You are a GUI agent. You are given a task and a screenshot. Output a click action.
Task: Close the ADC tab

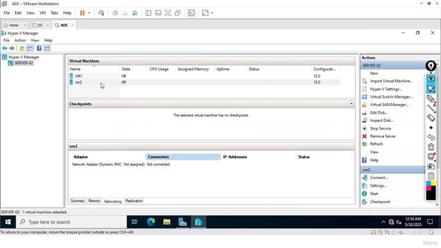73,25
